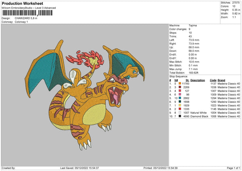Click the Charizard embroidery design preview
The width and height of the screenshot is (242, 171).
pyautogui.click(x=85, y=95)
